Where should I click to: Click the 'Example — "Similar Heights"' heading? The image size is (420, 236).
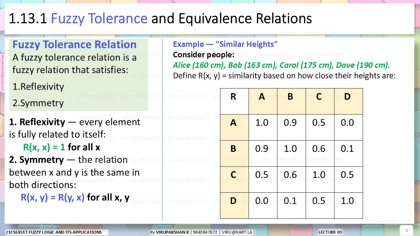point(225,44)
